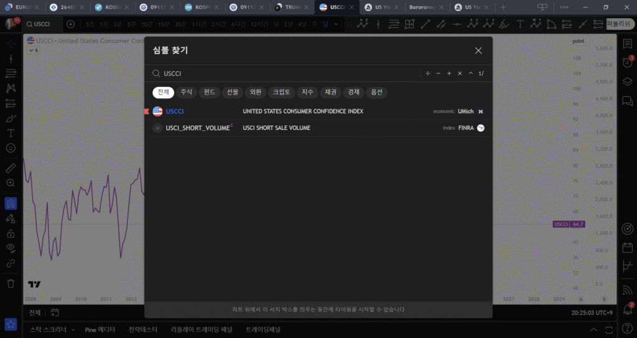Click the trash remove drawings icon
The image size is (637, 338).
click(x=11, y=283)
